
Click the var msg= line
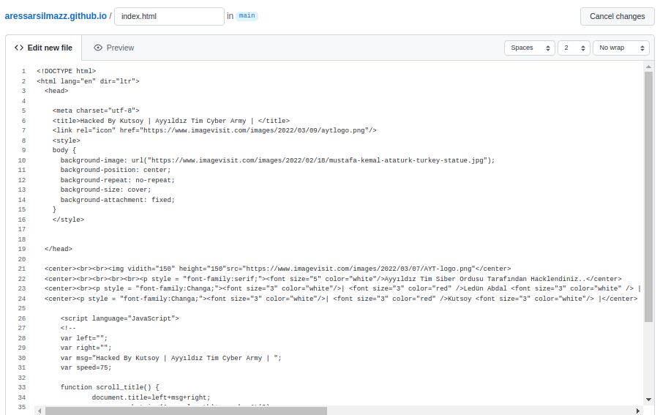pos(171,358)
